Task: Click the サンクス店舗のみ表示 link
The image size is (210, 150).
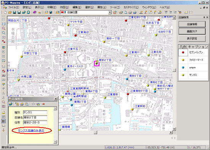Action: (31, 131)
